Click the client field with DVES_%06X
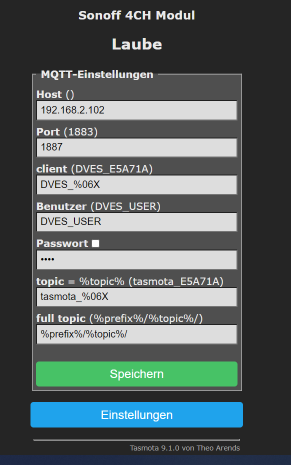 pos(136,185)
